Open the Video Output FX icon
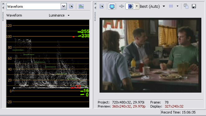Viewport: 206px width, 116px height. coord(122,6)
